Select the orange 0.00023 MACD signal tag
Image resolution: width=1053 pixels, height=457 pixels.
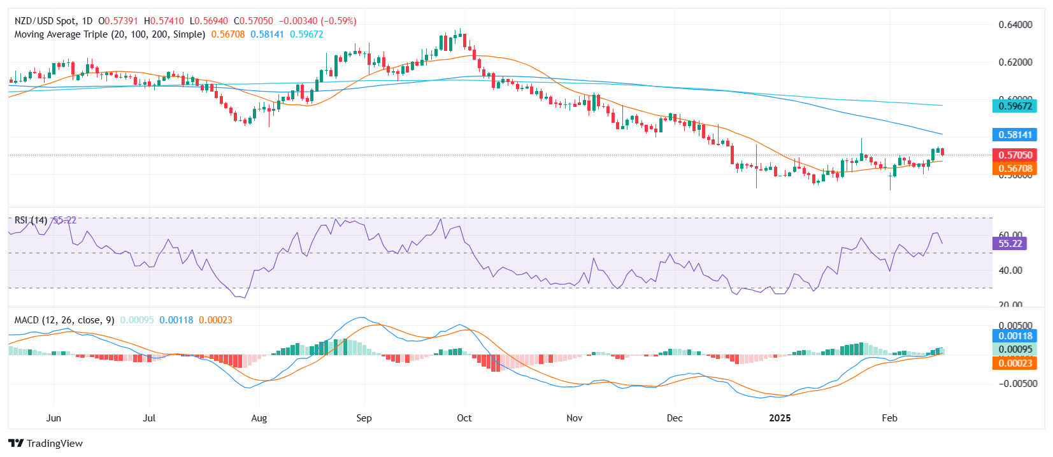click(1015, 363)
